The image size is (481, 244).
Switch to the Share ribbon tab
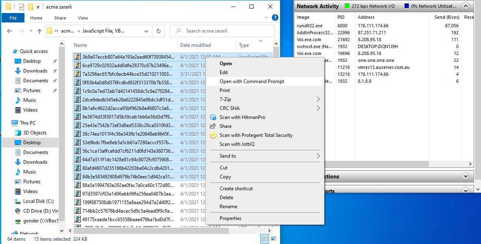click(60, 18)
